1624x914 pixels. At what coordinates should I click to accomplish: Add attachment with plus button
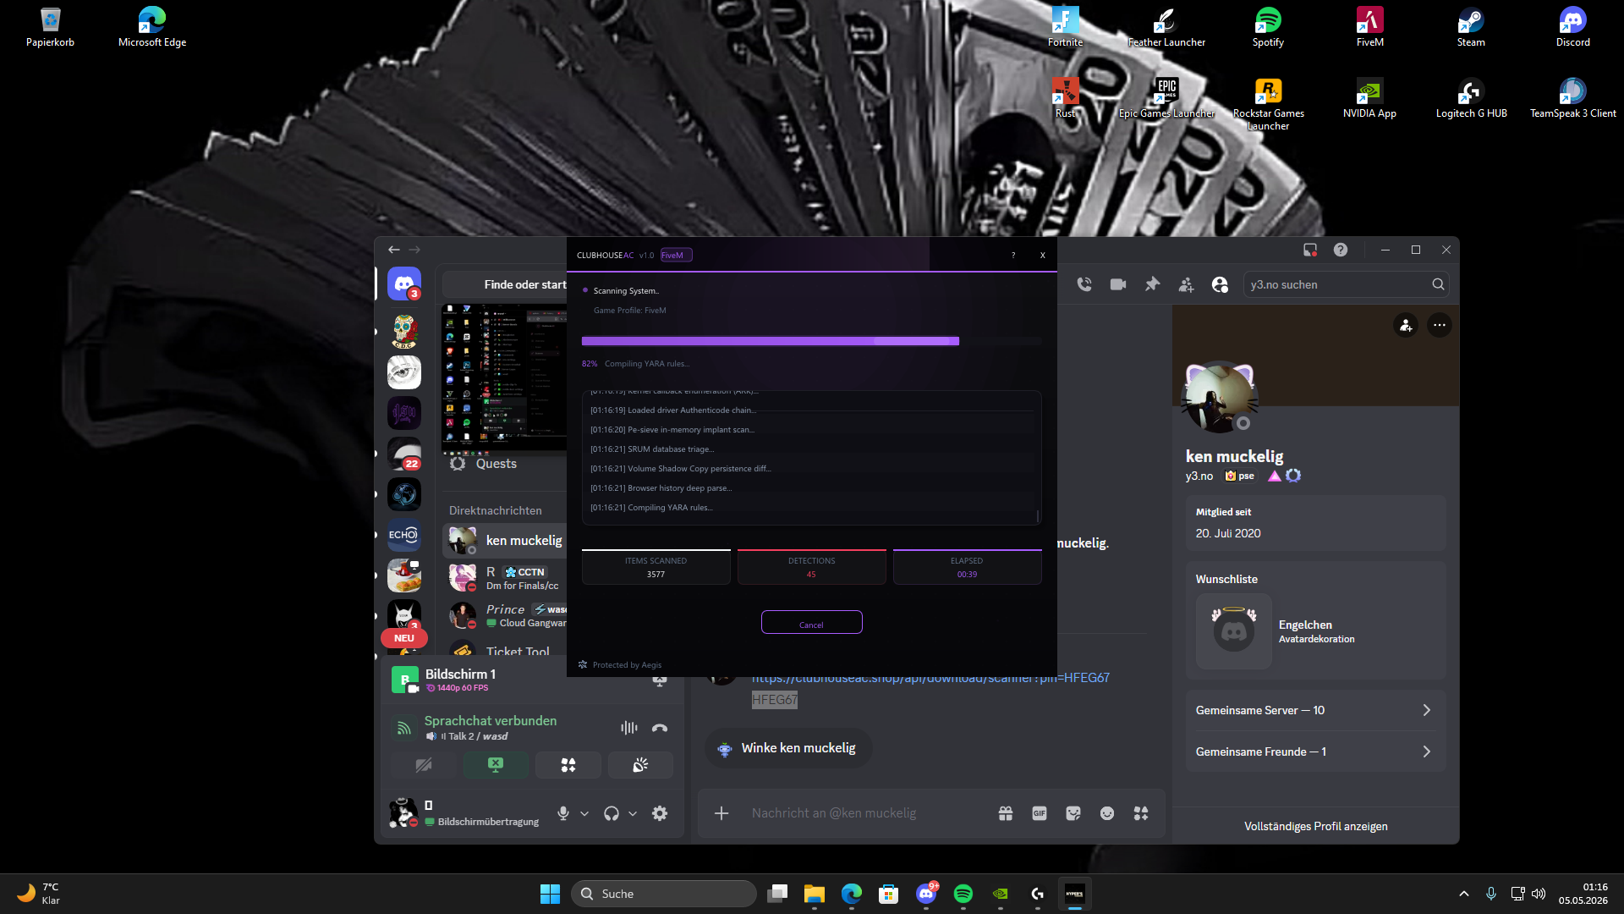(x=721, y=813)
